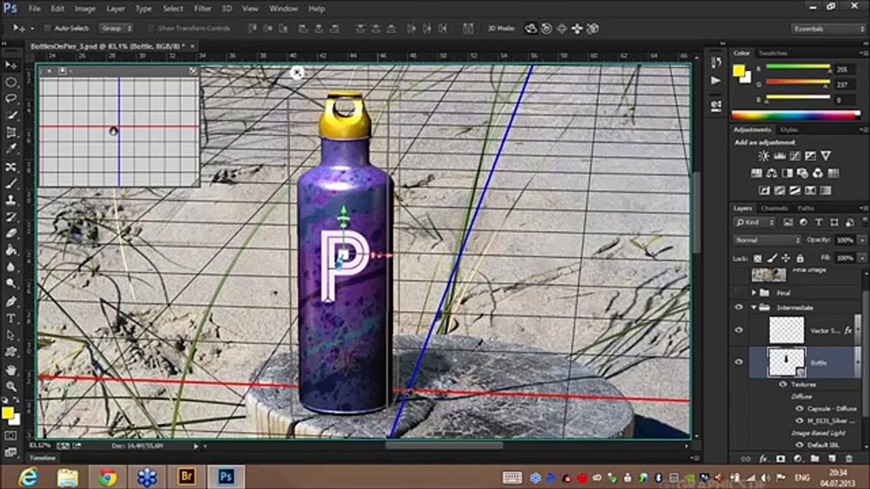Adjust the R channel slider

799,67
